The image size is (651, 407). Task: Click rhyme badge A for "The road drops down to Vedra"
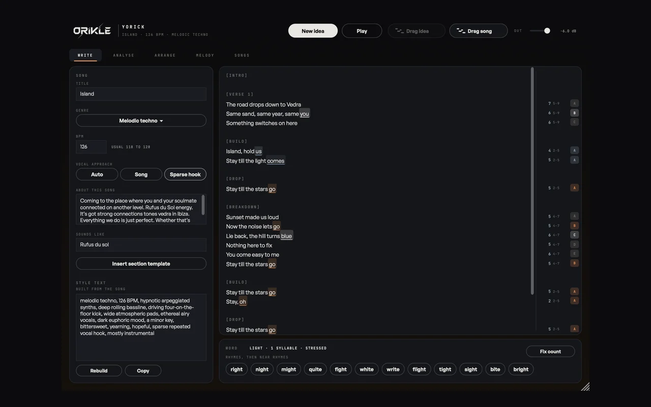(574, 103)
